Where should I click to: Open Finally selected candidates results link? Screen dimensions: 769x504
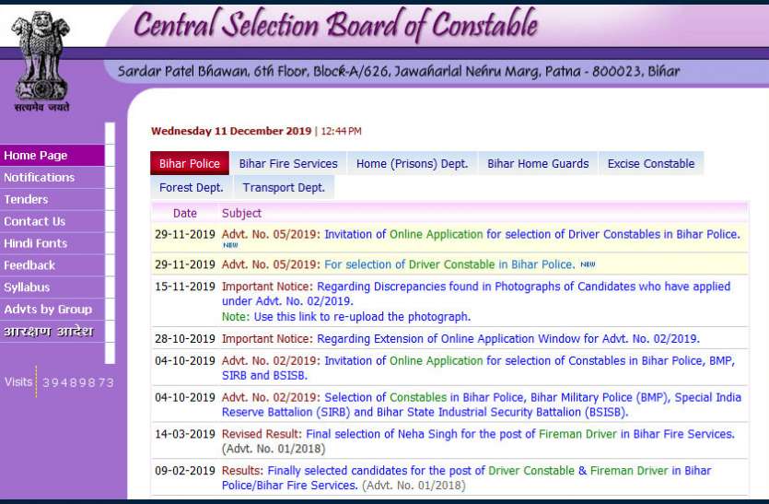466,477
